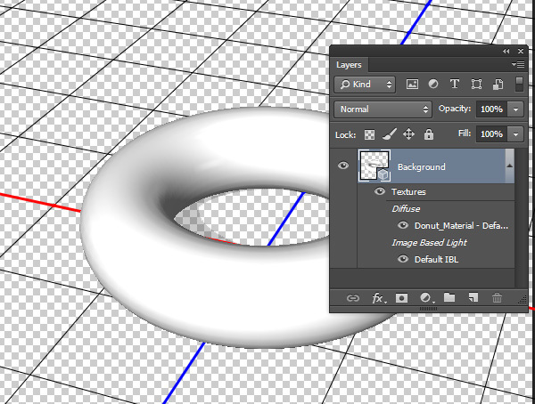The height and width of the screenshot is (404, 535).
Task: Toggle visibility of Default IBL
Action: click(403, 259)
